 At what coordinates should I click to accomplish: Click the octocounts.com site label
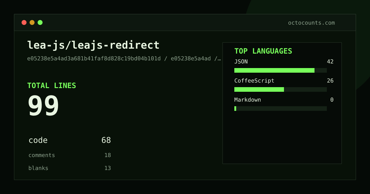(x=311, y=23)
